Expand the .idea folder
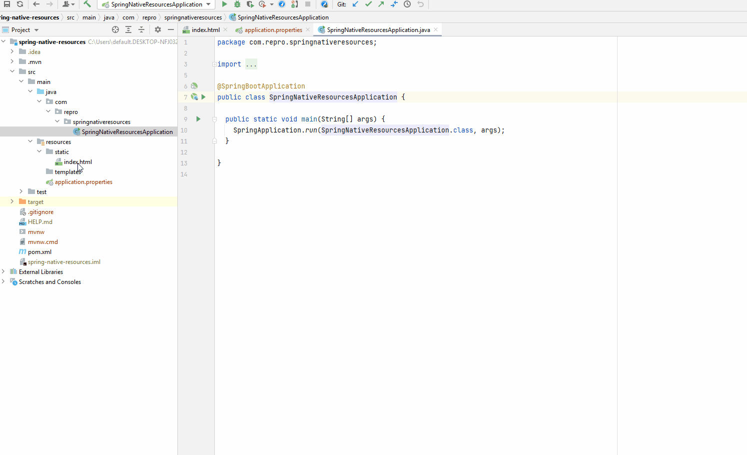747x455 pixels. [x=12, y=51]
